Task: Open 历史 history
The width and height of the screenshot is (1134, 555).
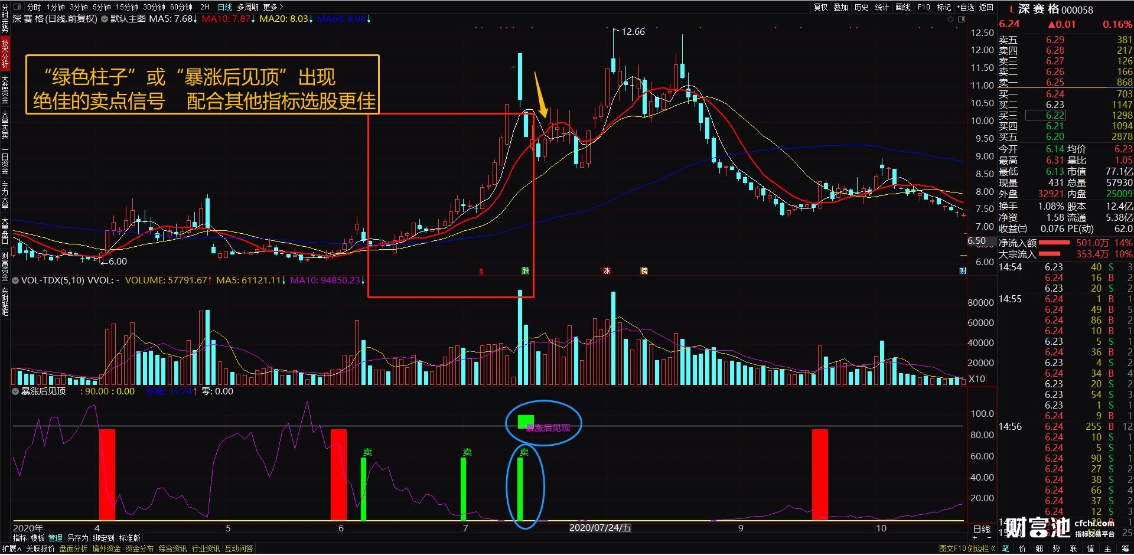Action: [861, 7]
